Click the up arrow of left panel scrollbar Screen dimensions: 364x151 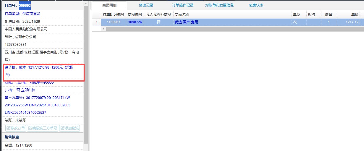[86, 3]
